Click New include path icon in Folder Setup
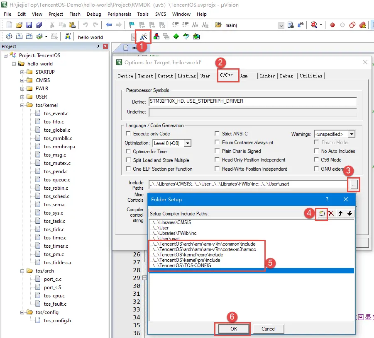 click(x=322, y=213)
